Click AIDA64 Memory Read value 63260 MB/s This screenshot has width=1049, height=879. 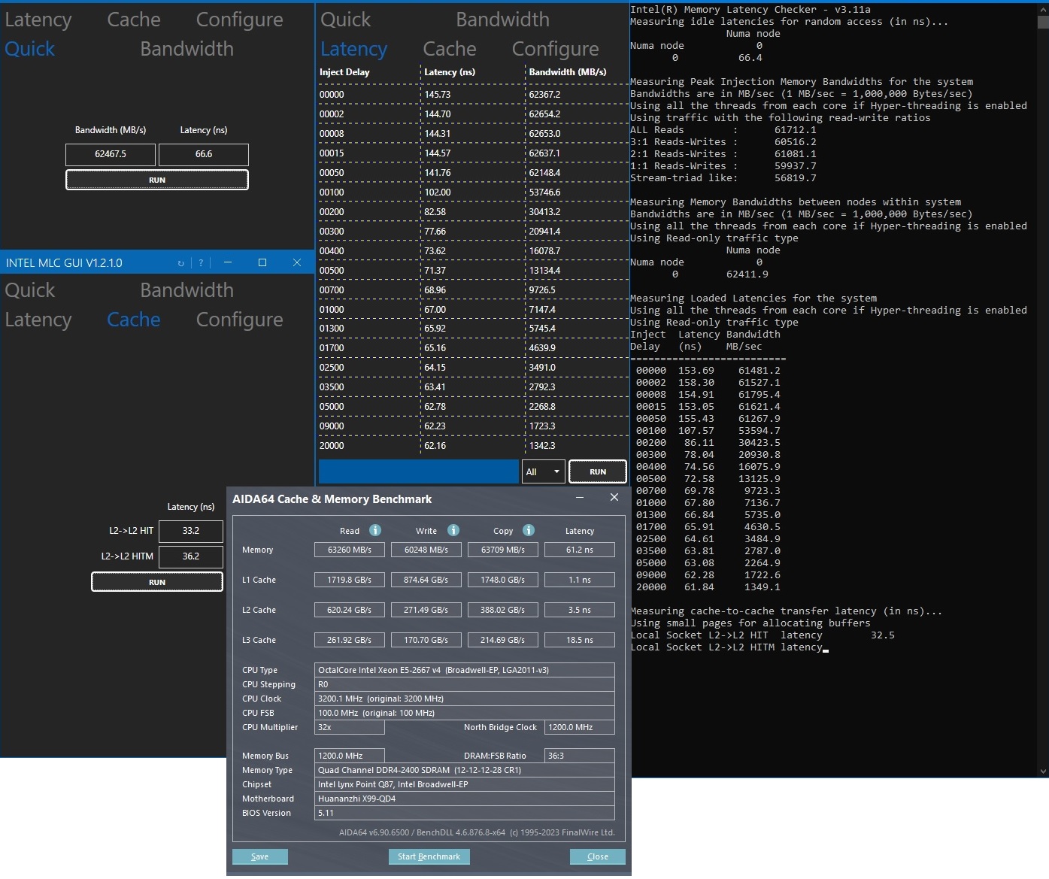click(350, 550)
